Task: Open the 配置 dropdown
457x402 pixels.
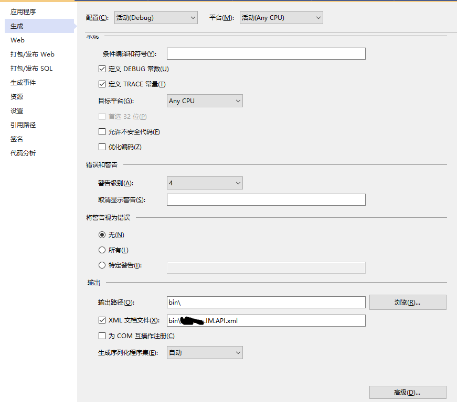Action: coord(156,17)
